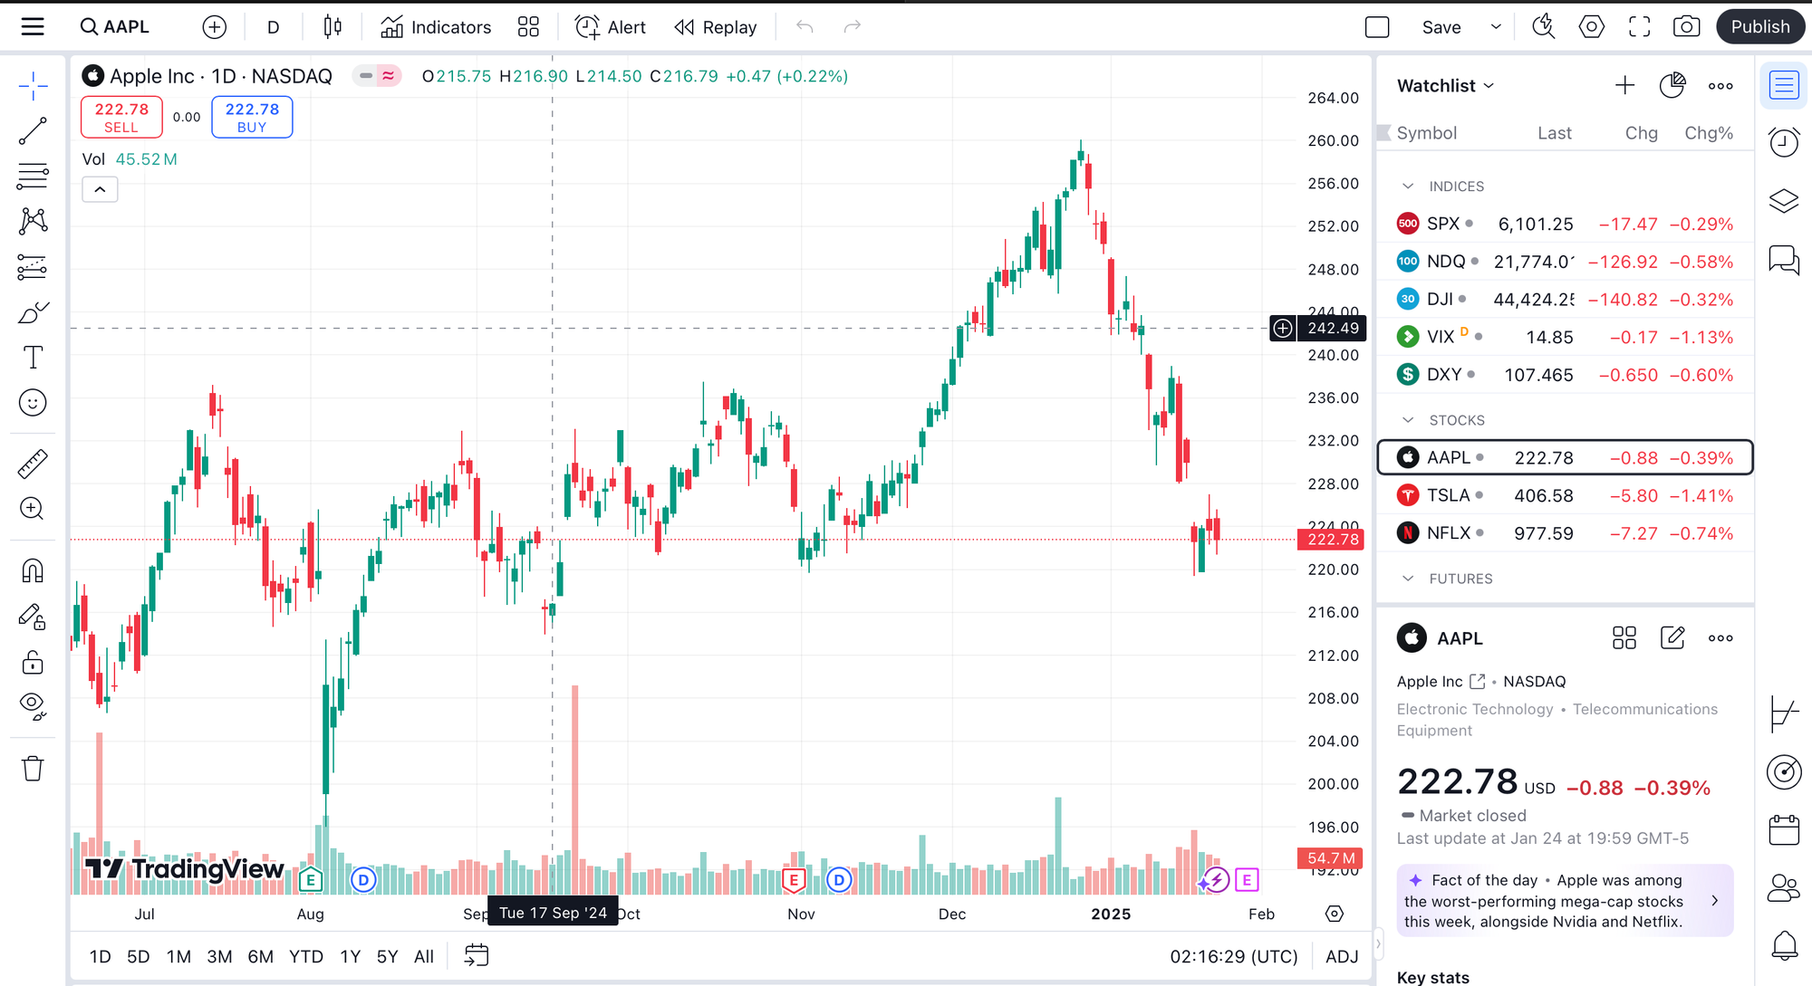Undo the last chart action
Image resolution: width=1812 pixels, height=986 pixels.
click(x=805, y=27)
